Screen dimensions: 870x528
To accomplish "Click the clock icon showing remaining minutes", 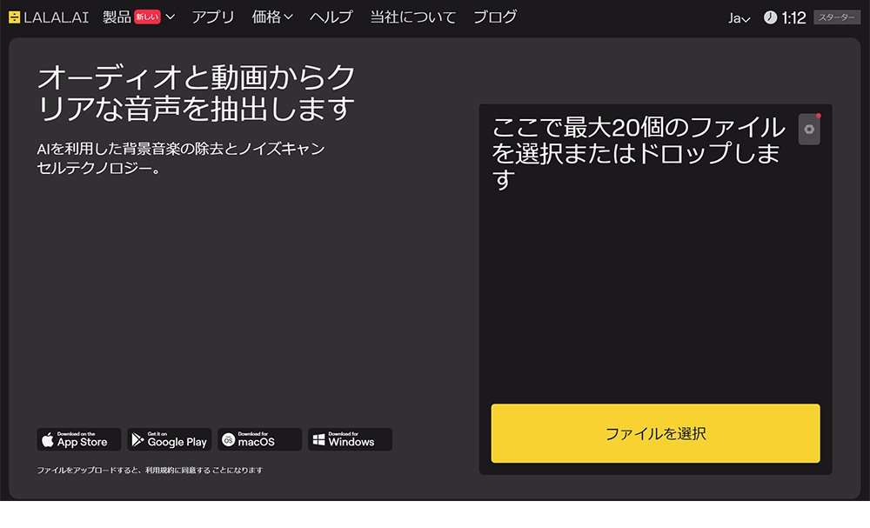I will [771, 16].
